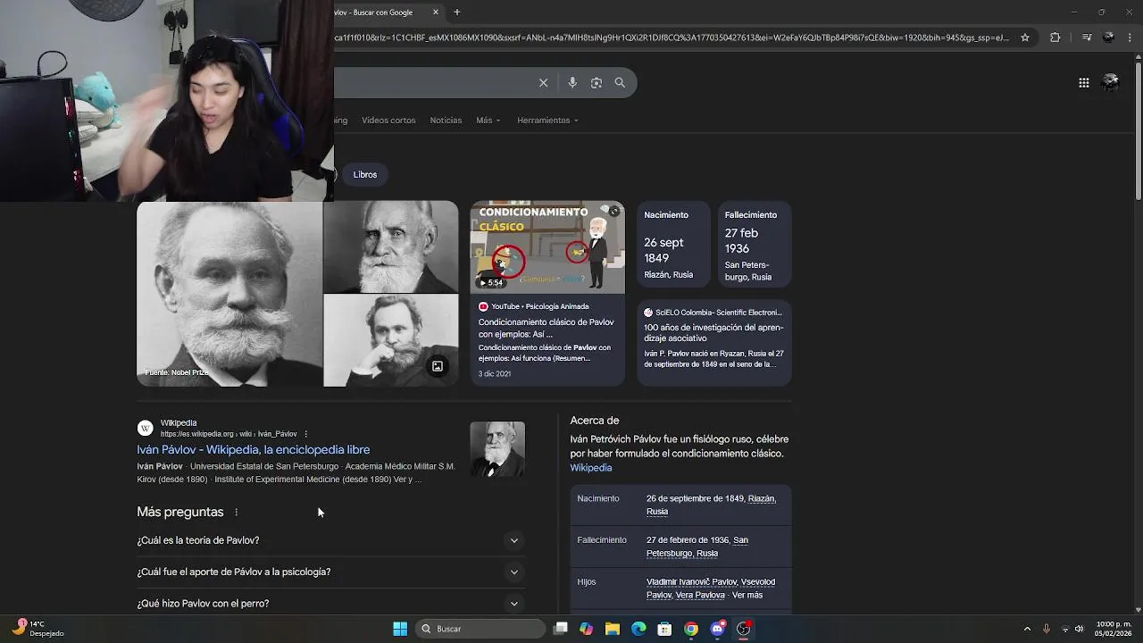
Task: Open File Explorer from taskbar
Action: click(x=612, y=629)
